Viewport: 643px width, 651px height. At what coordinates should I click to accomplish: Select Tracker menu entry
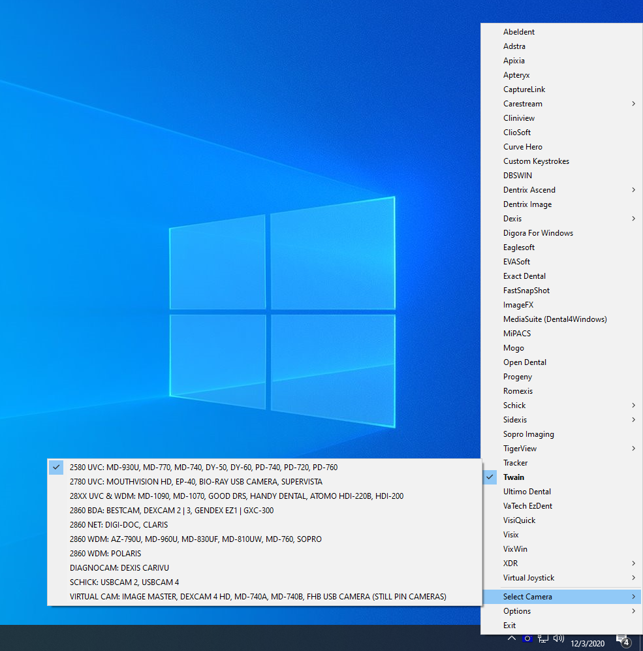click(561, 463)
